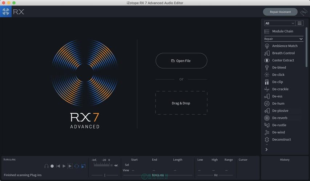The width and height of the screenshot is (310, 181).
Task: Click the Sel row label
Action: click(x=127, y=165)
